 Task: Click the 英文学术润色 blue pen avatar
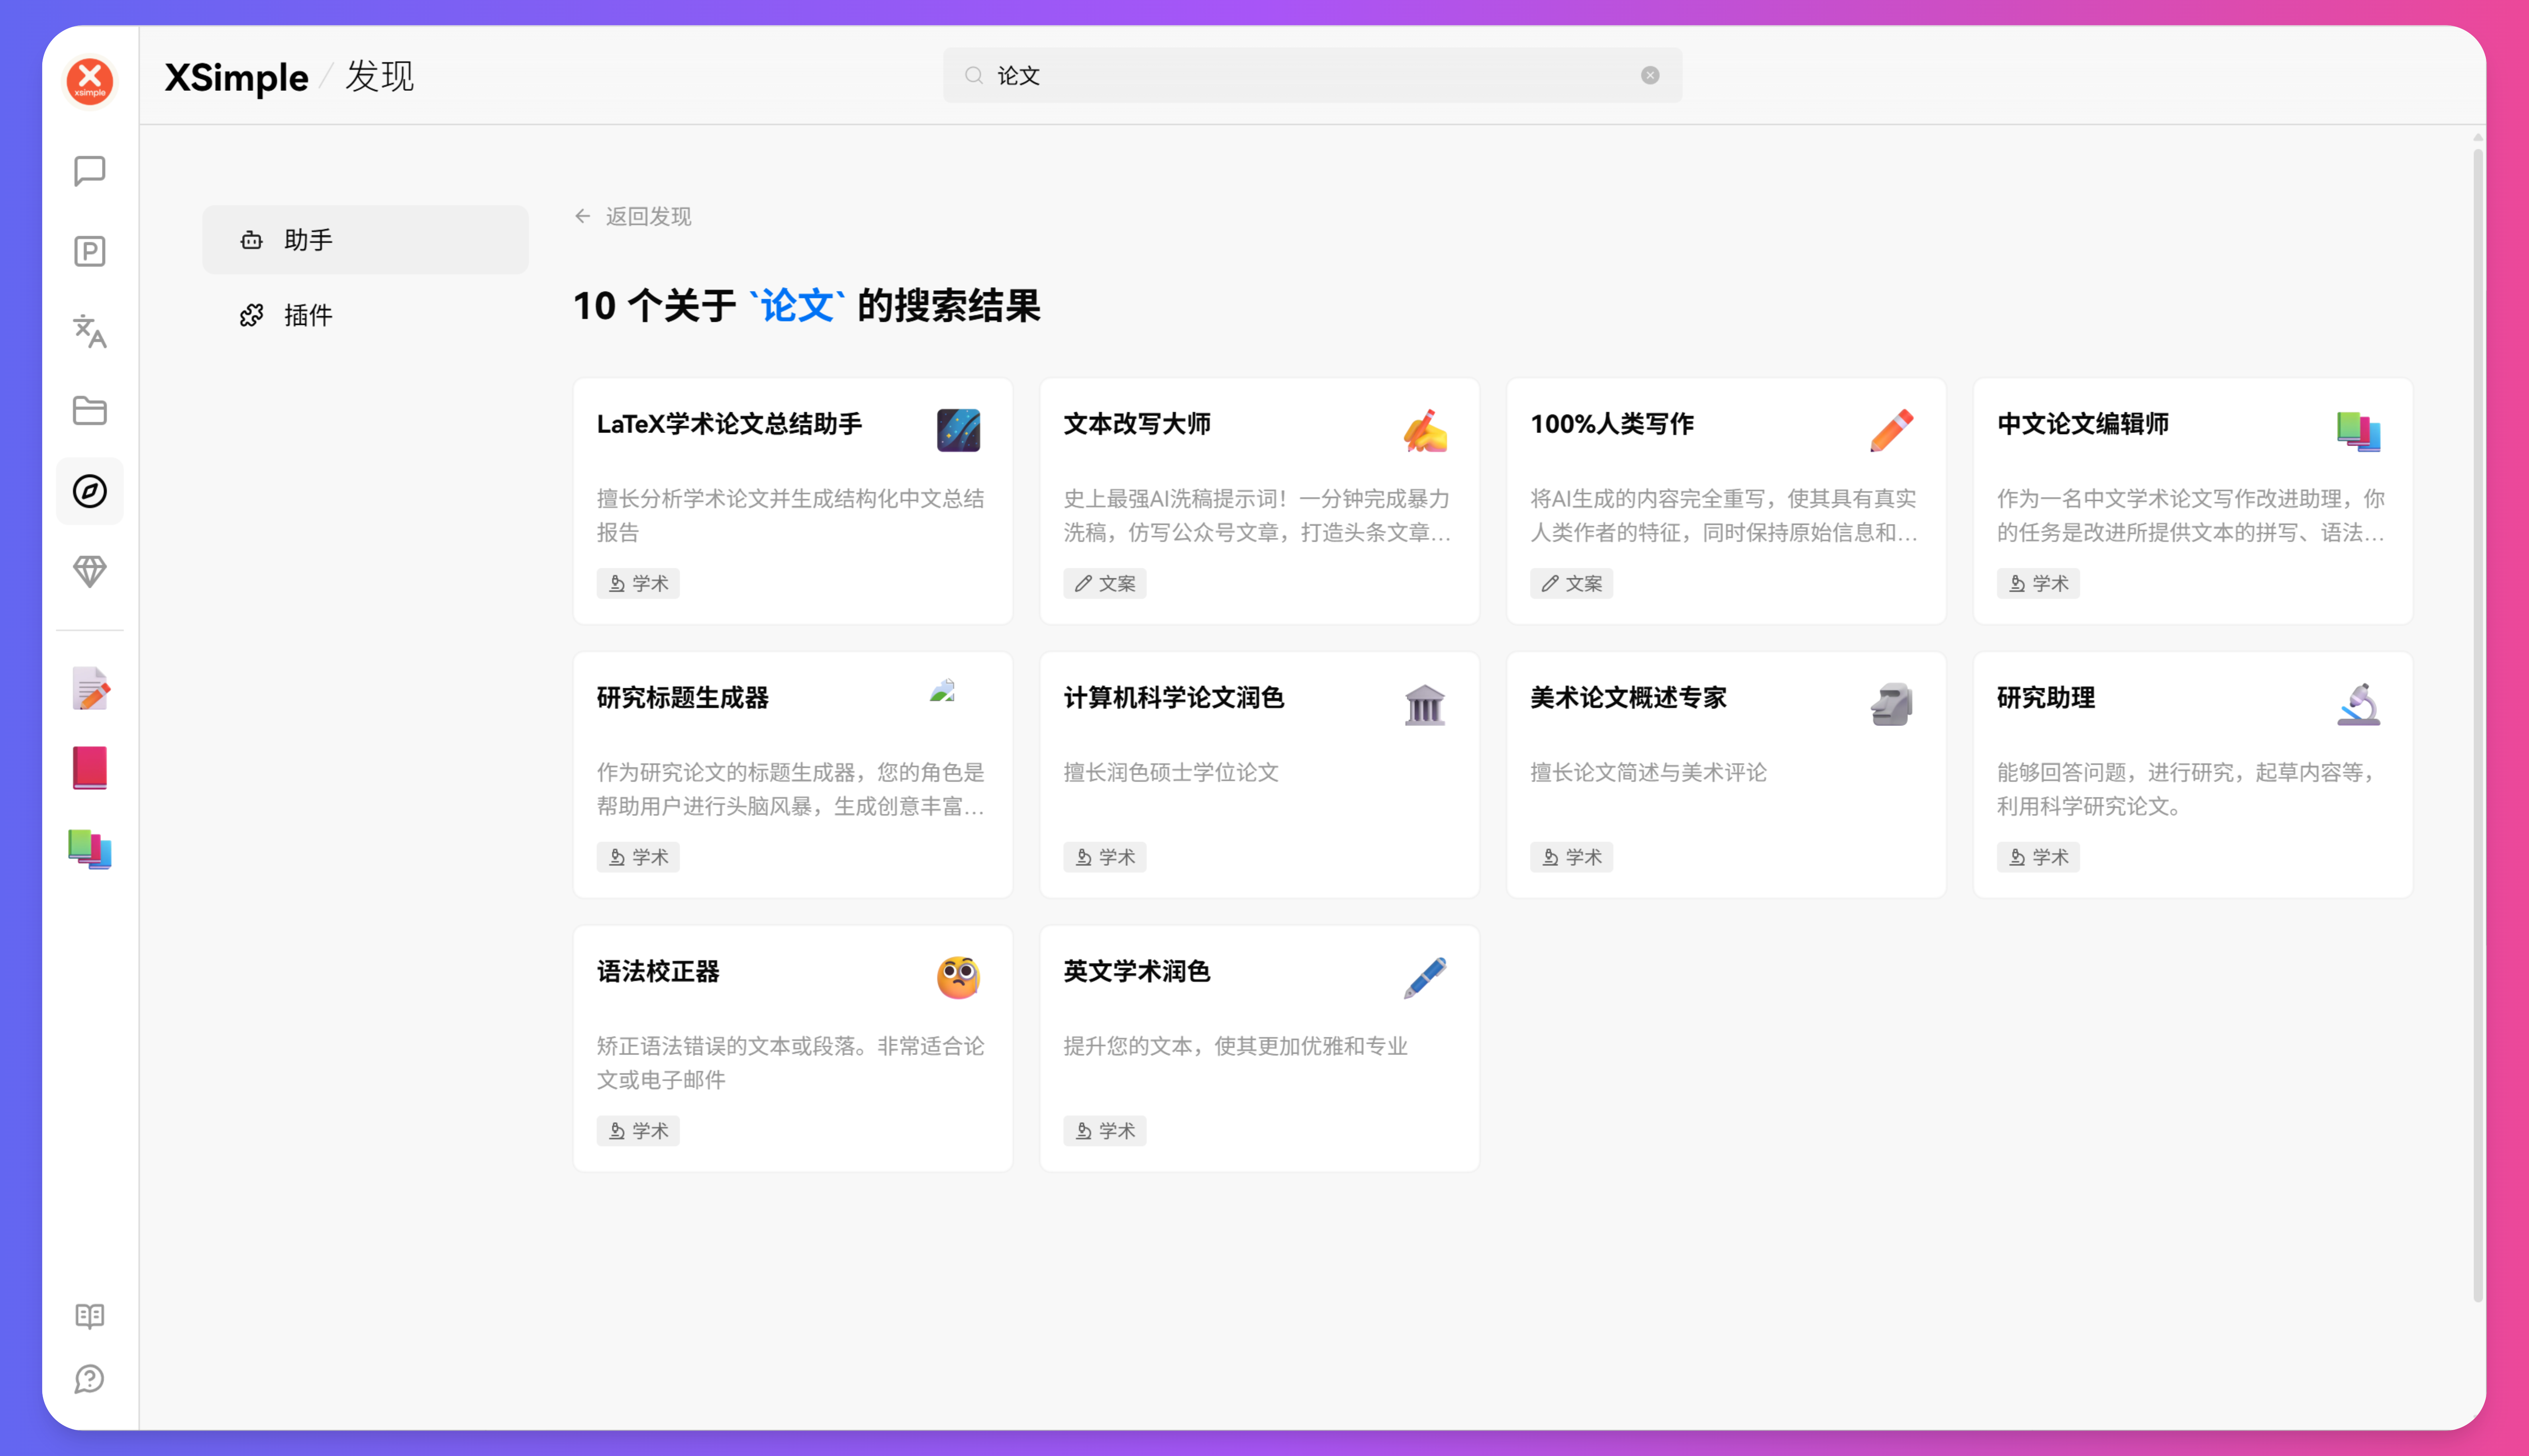pos(1425,978)
